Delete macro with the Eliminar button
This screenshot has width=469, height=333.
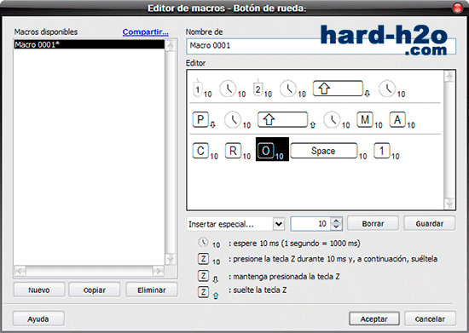coord(152,290)
